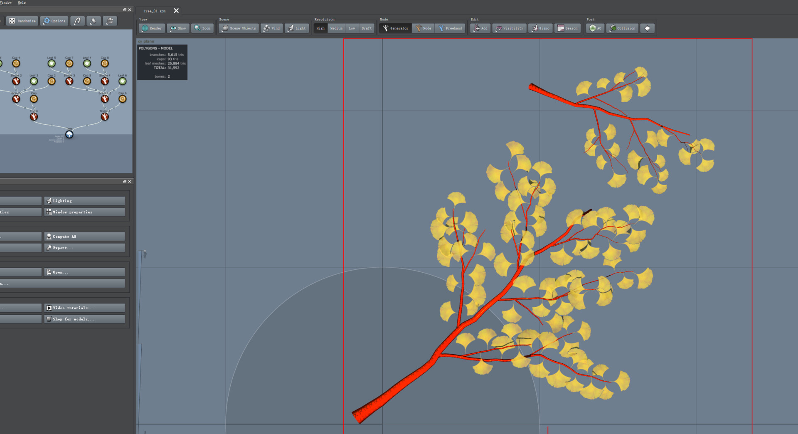
Task: Open Video tutorials...
Action: 84,308
